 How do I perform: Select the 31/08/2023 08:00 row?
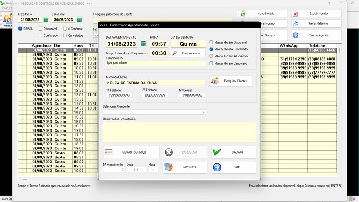[x=177, y=50]
